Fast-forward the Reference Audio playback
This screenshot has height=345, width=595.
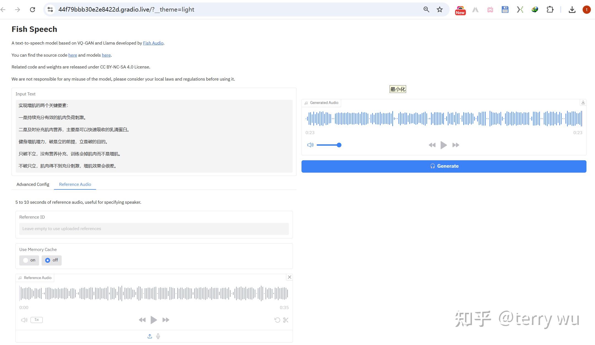click(165, 320)
